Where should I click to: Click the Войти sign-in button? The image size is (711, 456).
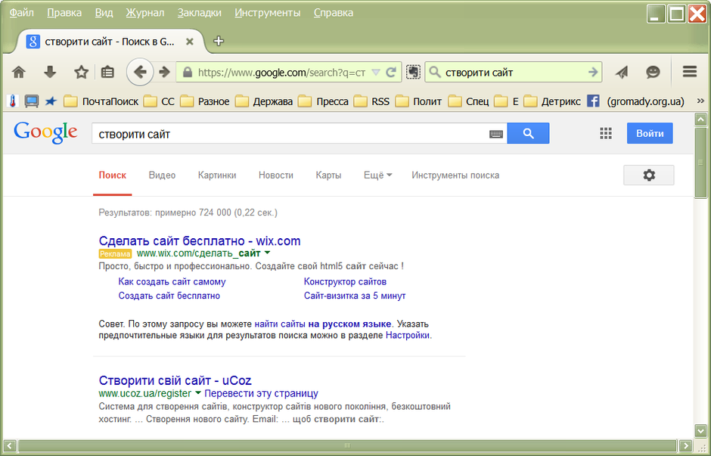tap(650, 133)
